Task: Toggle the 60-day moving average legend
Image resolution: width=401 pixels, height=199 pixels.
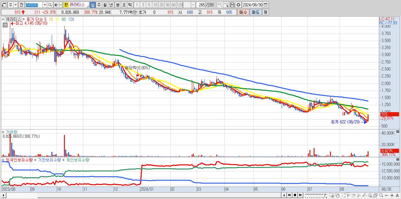Action: [x=64, y=19]
